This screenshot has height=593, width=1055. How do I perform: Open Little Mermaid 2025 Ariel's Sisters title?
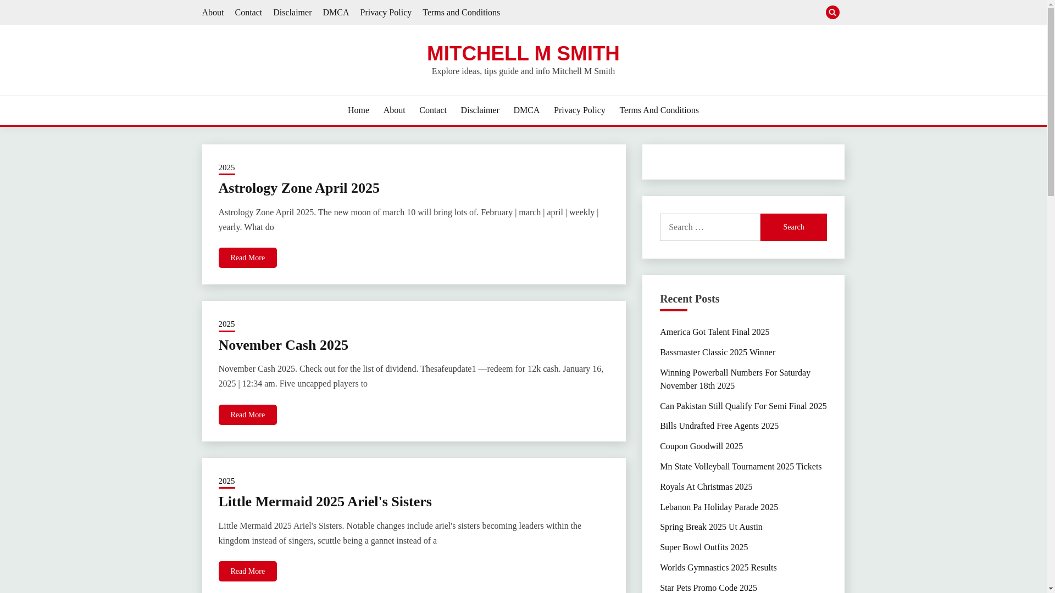pos(325,501)
